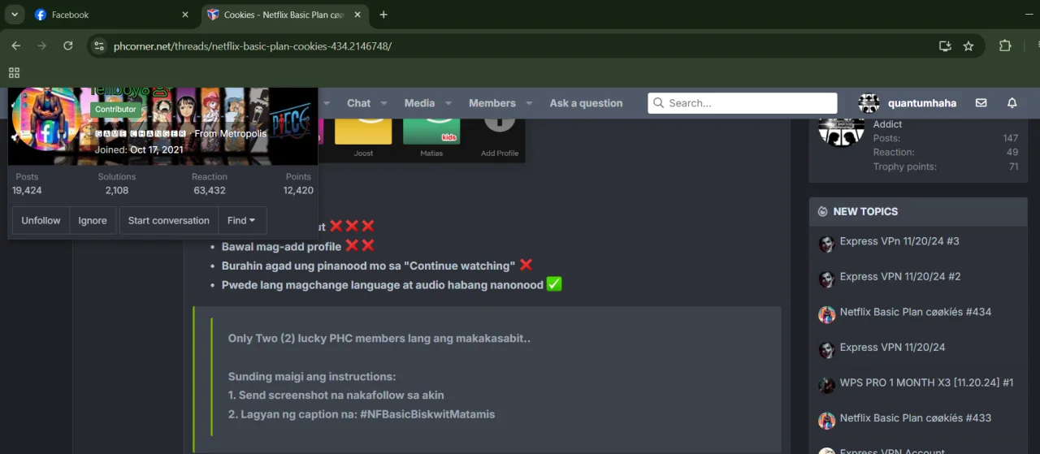This screenshot has height=454, width=1040.
Task: Open Netflix Basic Plan cøøkíés #434 topic
Action: click(x=916, y=312)
